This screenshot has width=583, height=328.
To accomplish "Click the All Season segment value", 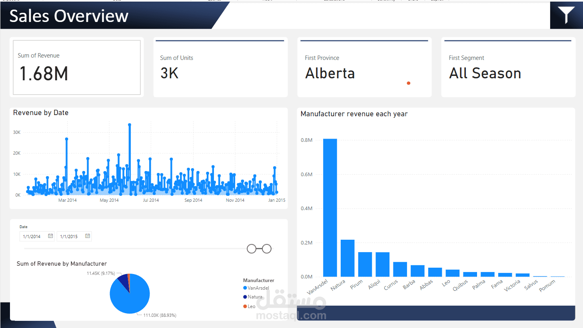I will point(485,74).
